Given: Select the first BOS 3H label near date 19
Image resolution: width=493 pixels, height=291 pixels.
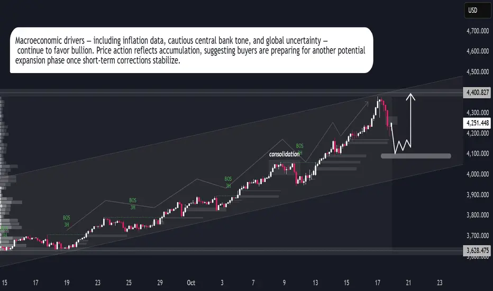Looking at the screenshot, I should tap(67, 221).
